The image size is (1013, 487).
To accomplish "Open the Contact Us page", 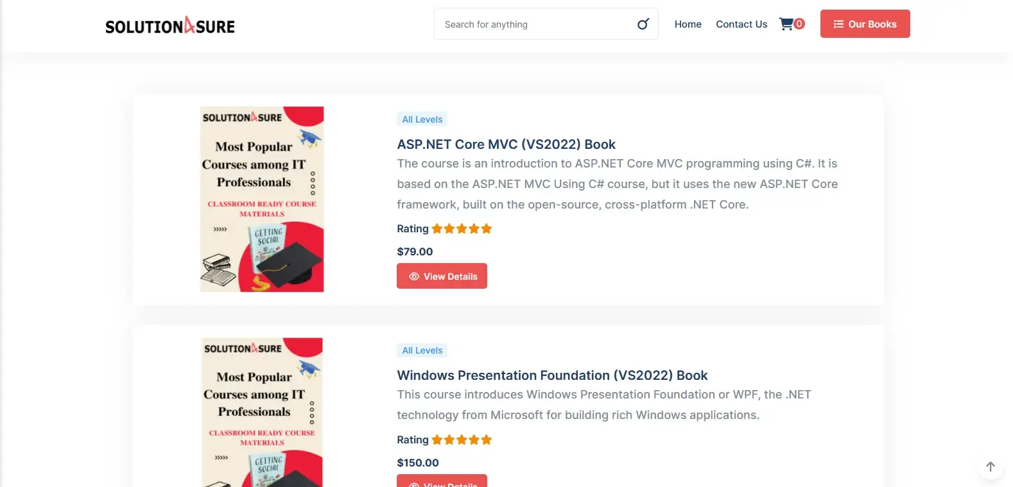I will 741,24.
